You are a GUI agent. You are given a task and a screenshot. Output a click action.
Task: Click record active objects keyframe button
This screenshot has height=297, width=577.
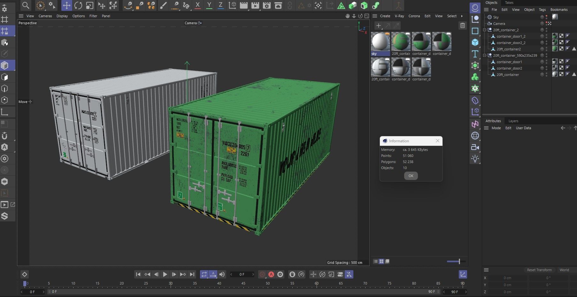pos(262,274)
